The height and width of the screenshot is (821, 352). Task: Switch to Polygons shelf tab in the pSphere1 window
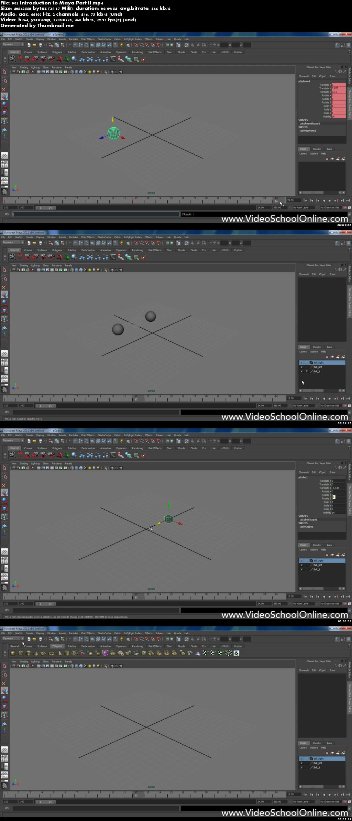coord(57,52)
